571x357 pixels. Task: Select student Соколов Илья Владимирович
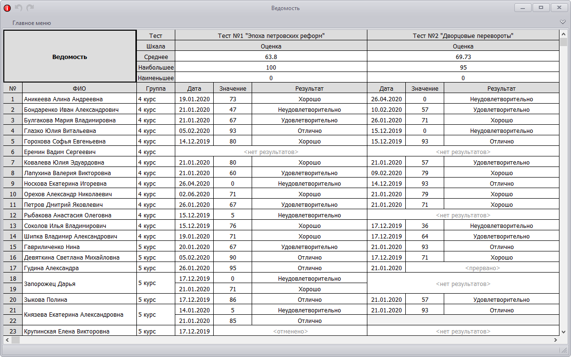[x=79, y=225]
